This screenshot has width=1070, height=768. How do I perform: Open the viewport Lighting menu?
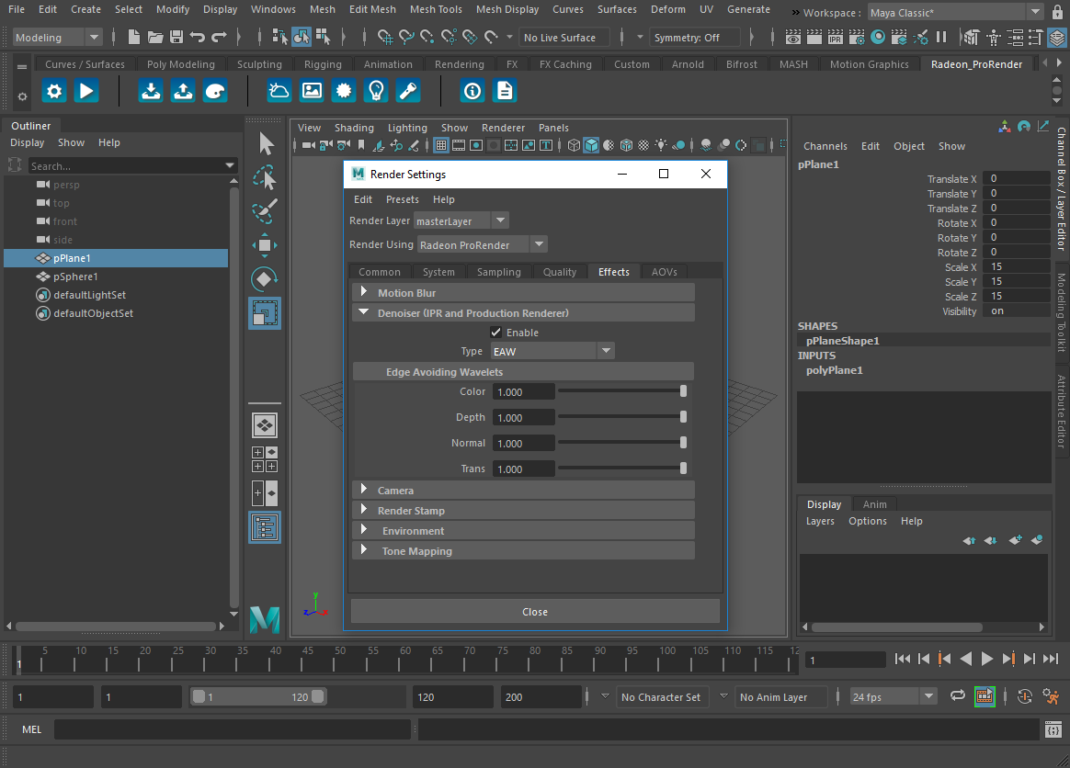[x=407, y=128]
